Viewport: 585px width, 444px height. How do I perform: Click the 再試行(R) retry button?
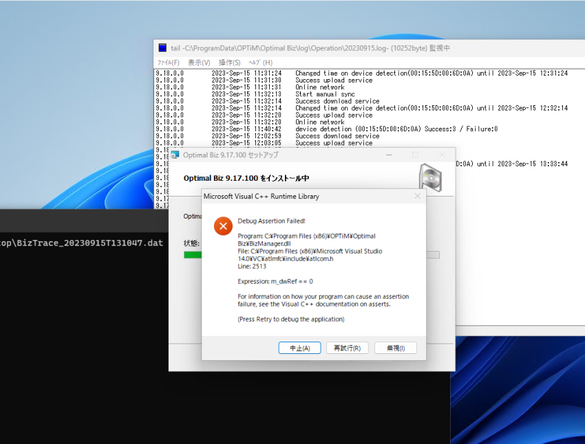[348, 348]
